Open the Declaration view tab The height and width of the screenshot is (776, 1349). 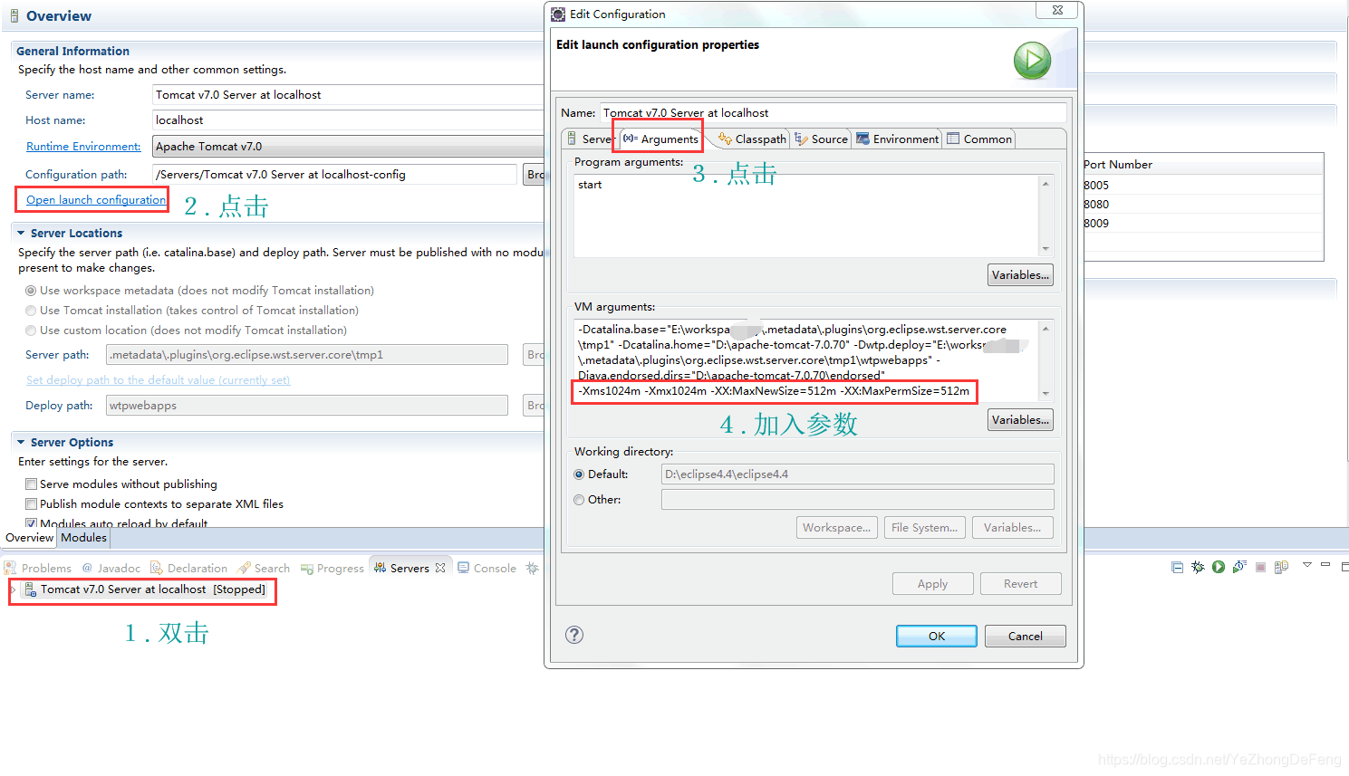189,568
